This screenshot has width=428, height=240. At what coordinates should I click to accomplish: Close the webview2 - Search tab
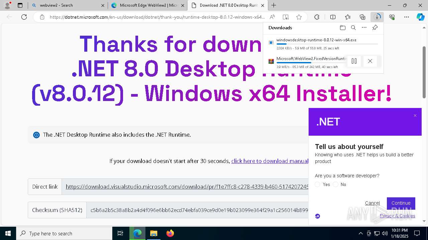103,5
